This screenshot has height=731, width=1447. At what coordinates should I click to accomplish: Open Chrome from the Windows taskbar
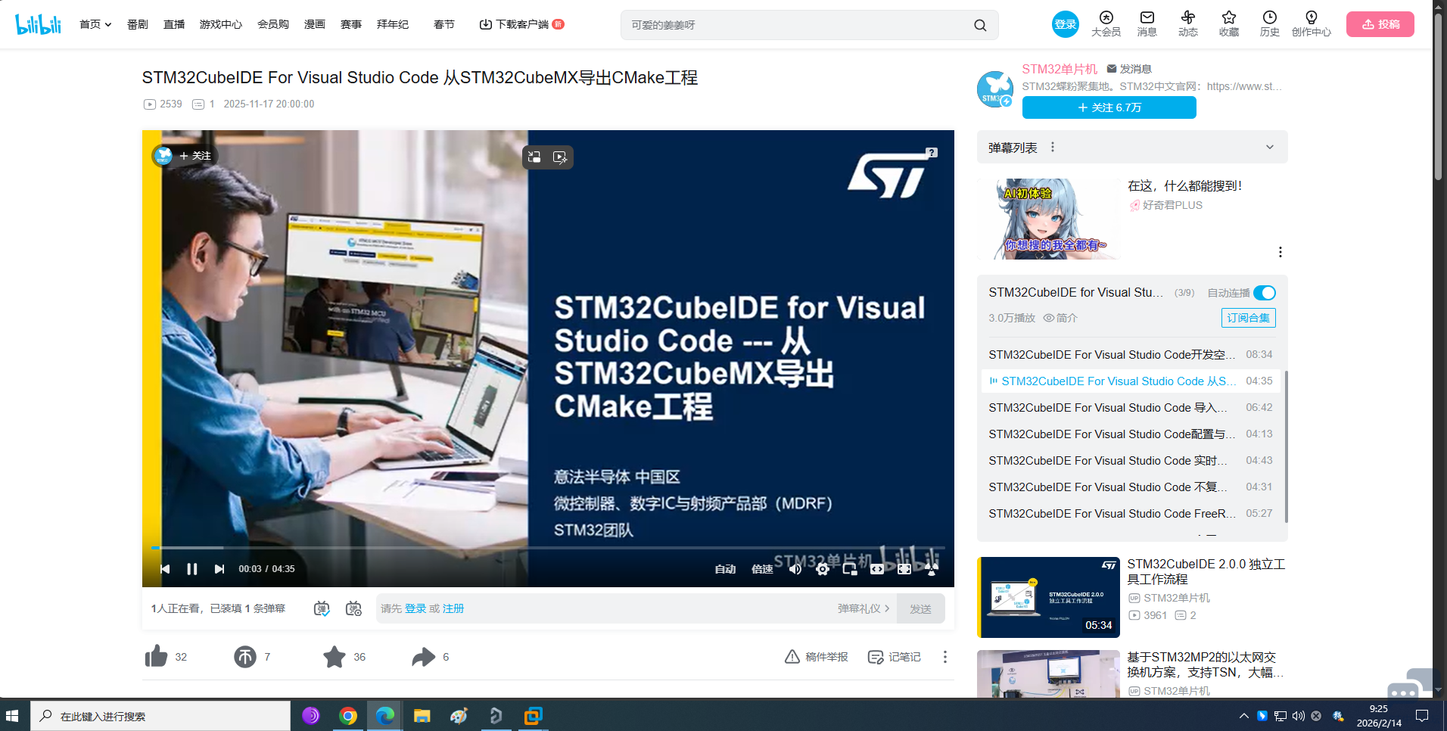tap(348, 716)
